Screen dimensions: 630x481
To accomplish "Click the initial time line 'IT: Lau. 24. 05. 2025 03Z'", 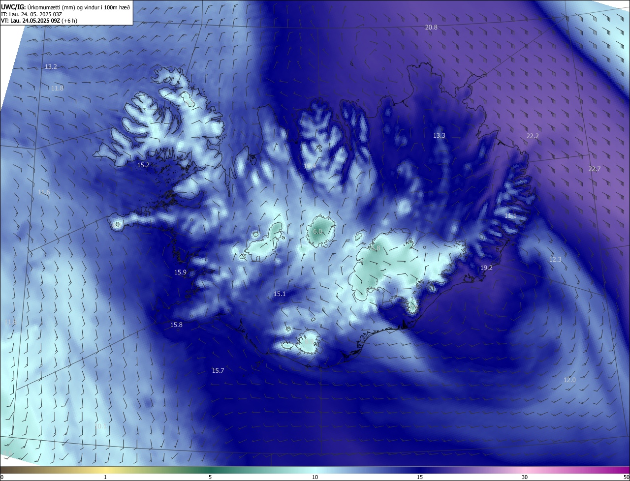I will pyautogui.click(x=31, y=14).
